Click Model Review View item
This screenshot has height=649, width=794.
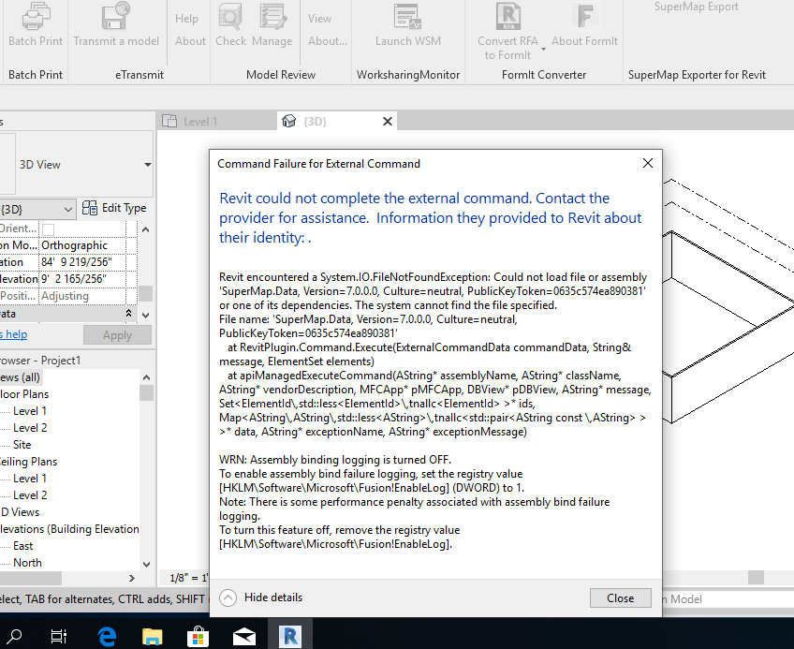pyautogui.click(x=319, y=19)
